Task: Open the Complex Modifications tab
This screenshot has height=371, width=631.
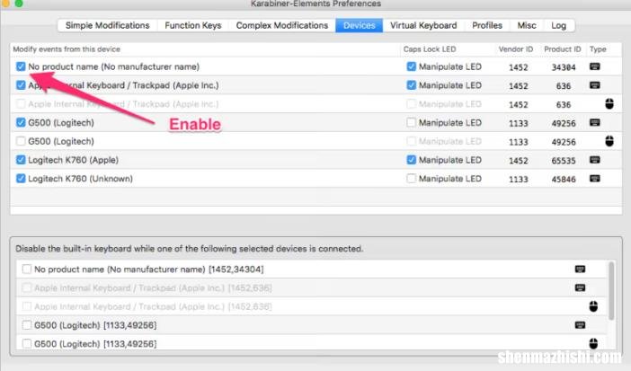Action: click(x=281, y=25)
